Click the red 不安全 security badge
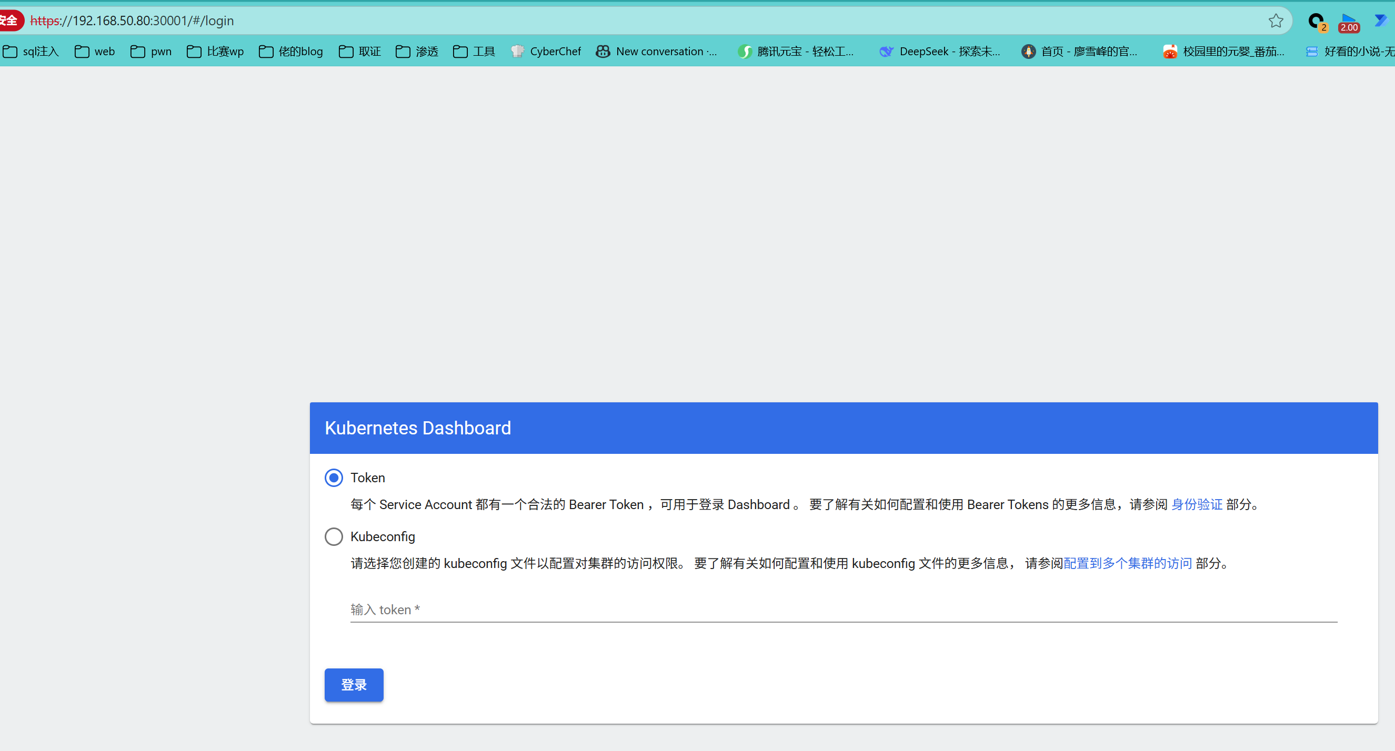The height and width of the screenshot is (751, 1395). pyautogui.click(x=11, y=21)
